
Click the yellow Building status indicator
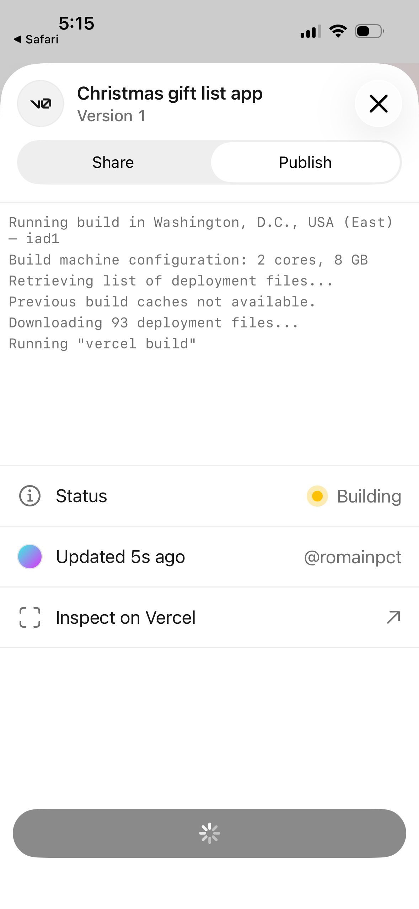[317, 496]
